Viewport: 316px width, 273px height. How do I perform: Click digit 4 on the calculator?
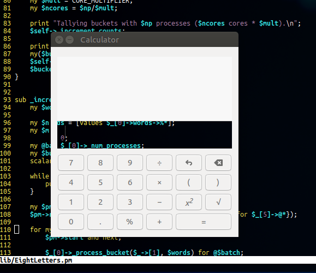pyautogui.click(x=71, y=182)
